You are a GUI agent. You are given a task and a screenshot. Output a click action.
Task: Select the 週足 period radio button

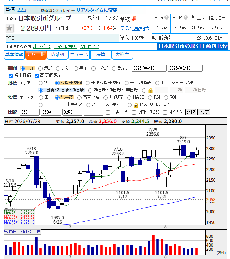coord(40,68)
